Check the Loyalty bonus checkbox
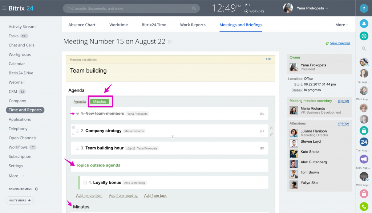This screenshot has height=213, width=372. (x=85, y=183)
